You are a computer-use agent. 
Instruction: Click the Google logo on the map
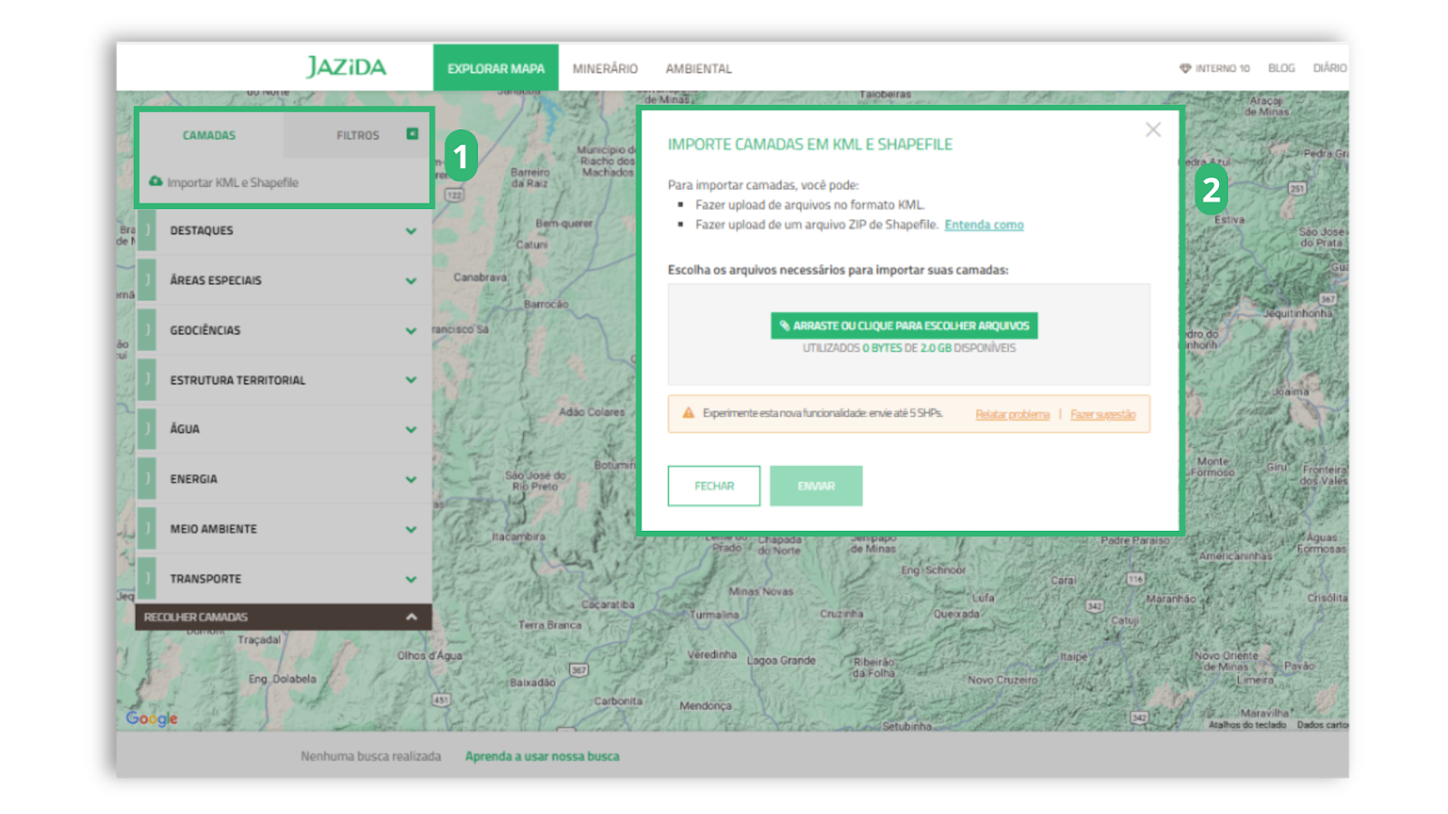152,718
